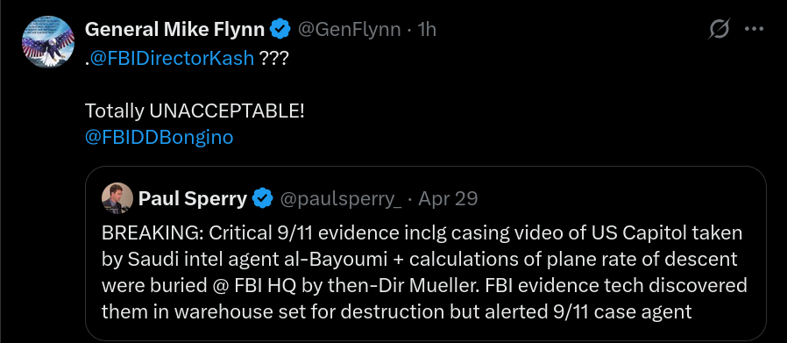Click Paul Sperry's profile picture

(x=117, y=198)
